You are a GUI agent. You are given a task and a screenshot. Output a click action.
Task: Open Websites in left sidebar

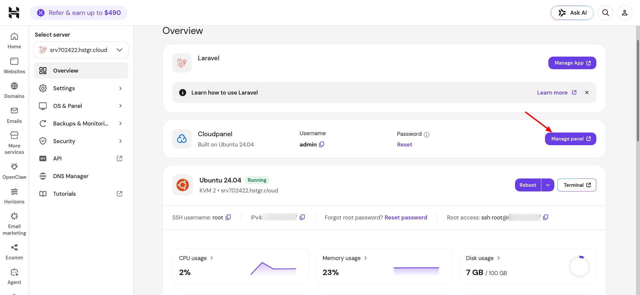[14, 66]
